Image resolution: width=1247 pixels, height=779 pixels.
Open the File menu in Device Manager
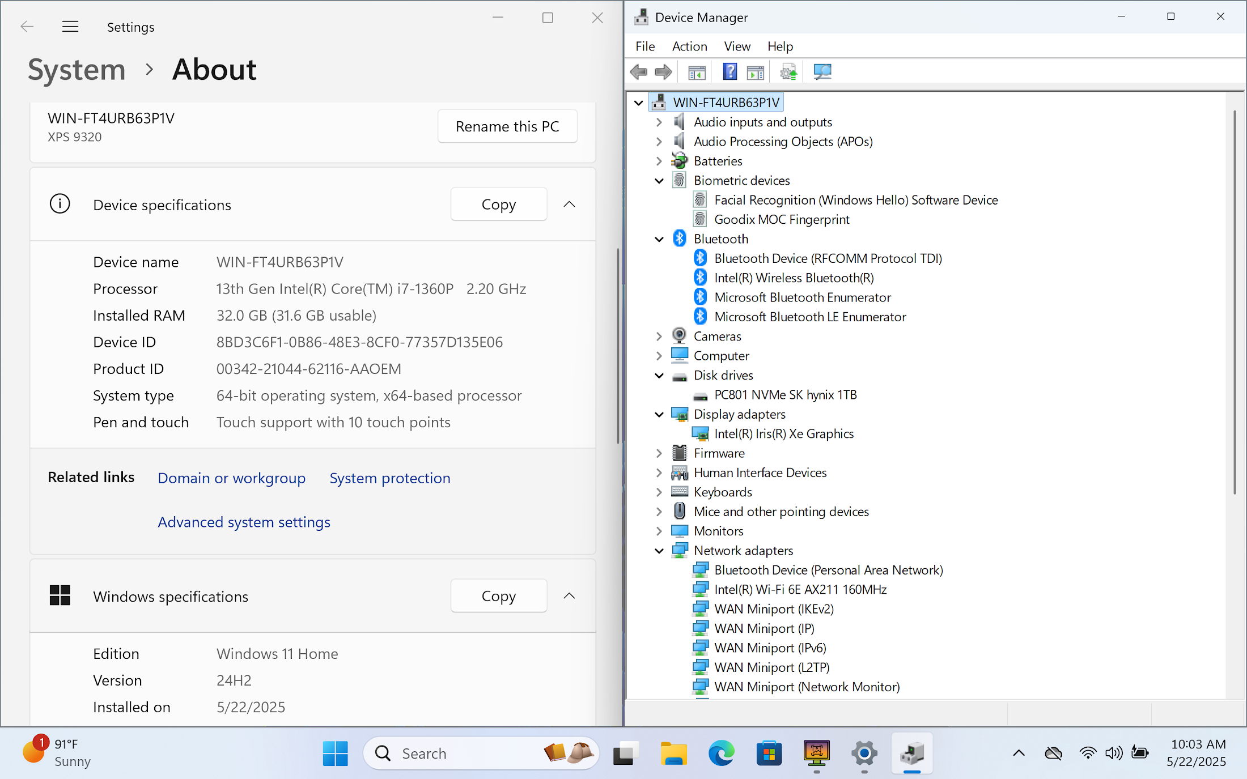[x=645, y=46]
